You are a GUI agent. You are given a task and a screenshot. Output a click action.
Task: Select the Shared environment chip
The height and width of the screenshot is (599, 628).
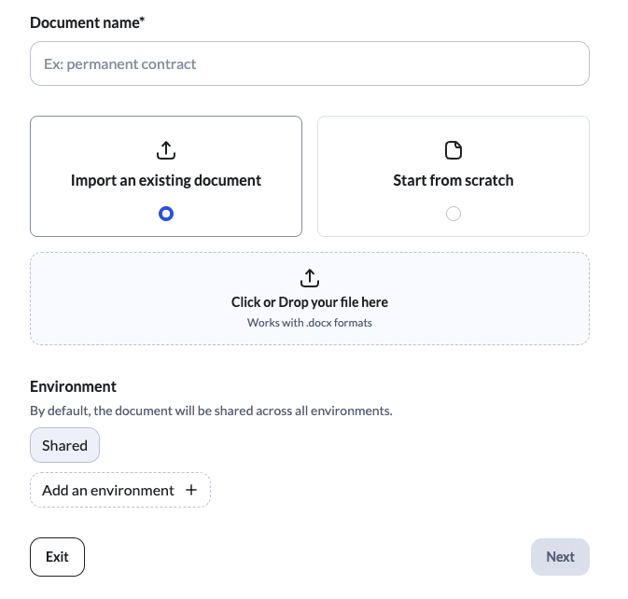(x=64, y=445)
